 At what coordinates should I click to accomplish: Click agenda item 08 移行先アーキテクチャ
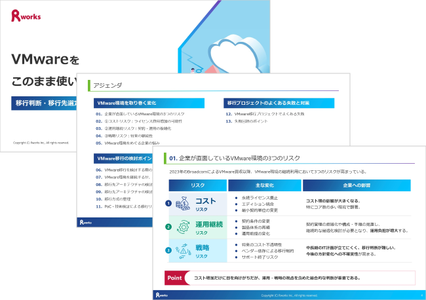pyautogui.click(x=124, y=185)
